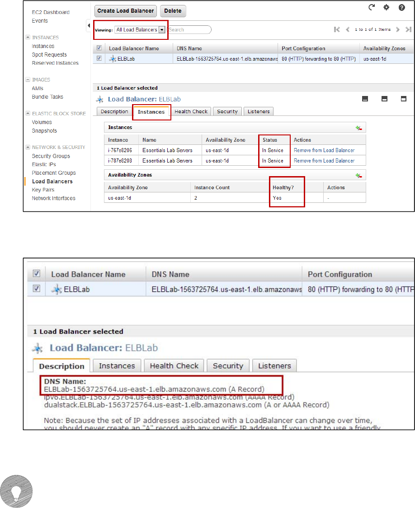Collapse the ELASTIC BLOCK STORE section

coord(28,113)
